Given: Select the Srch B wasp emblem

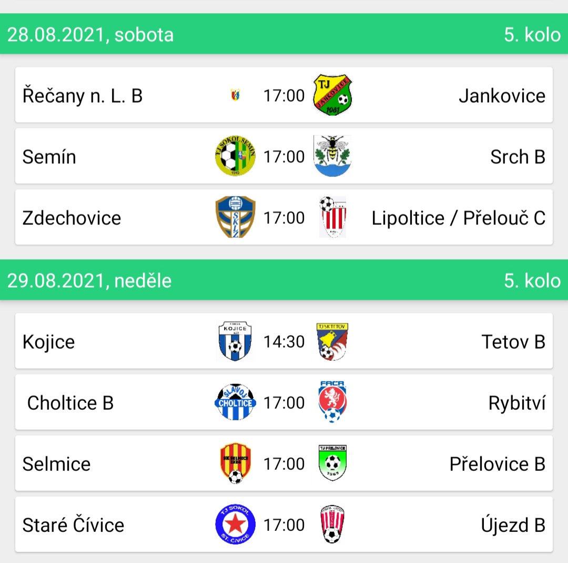Looking at the screenshot, I should click(332, 156).
